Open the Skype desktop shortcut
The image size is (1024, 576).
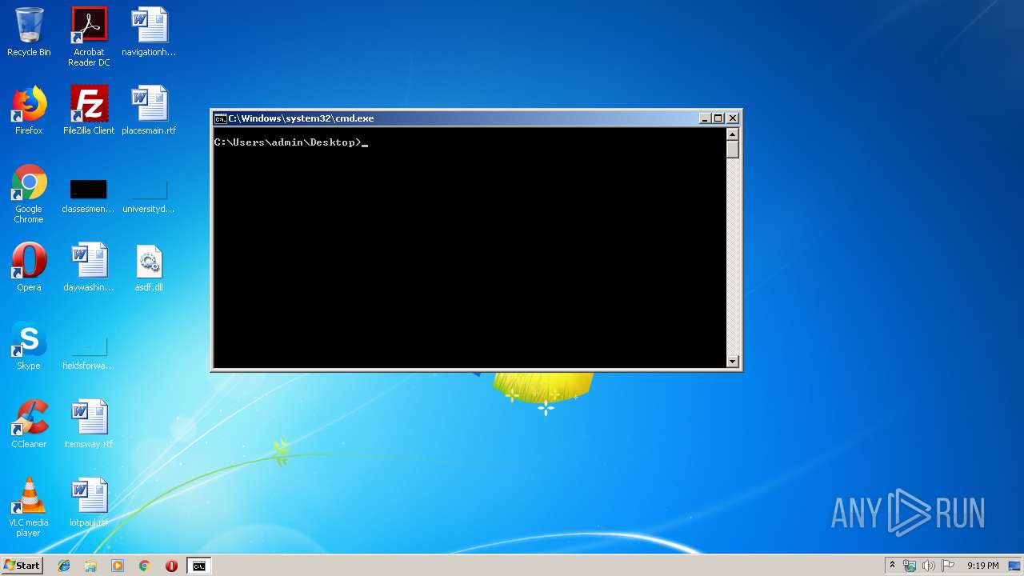29,346
